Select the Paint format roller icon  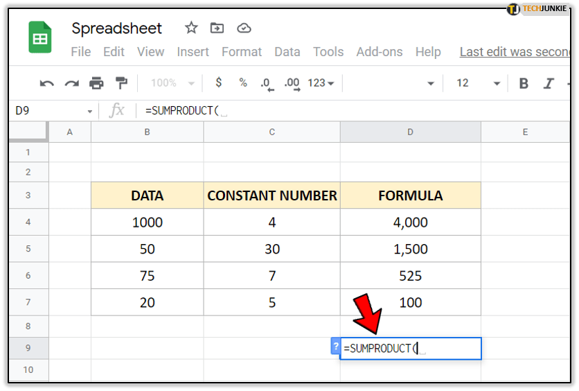point(121,83)
